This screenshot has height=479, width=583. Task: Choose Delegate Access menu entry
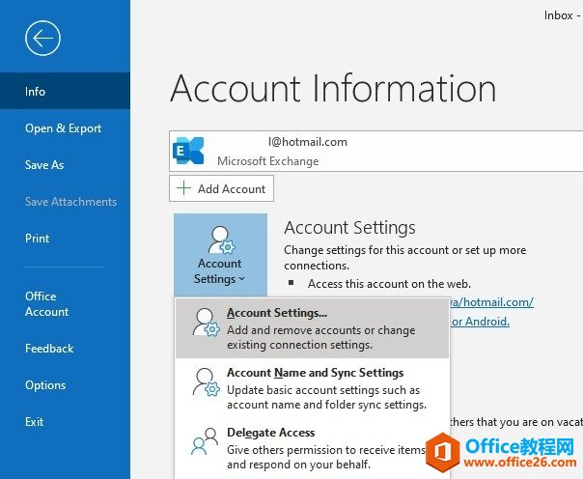(x=313, y=448)
